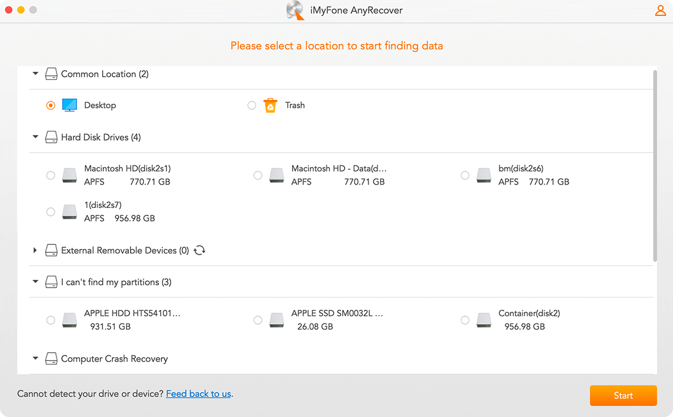Select the Trash radio button
The image size is (673, 417).
tap(252, 105)
